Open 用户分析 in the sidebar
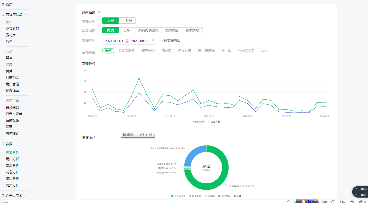 point(13,159)
